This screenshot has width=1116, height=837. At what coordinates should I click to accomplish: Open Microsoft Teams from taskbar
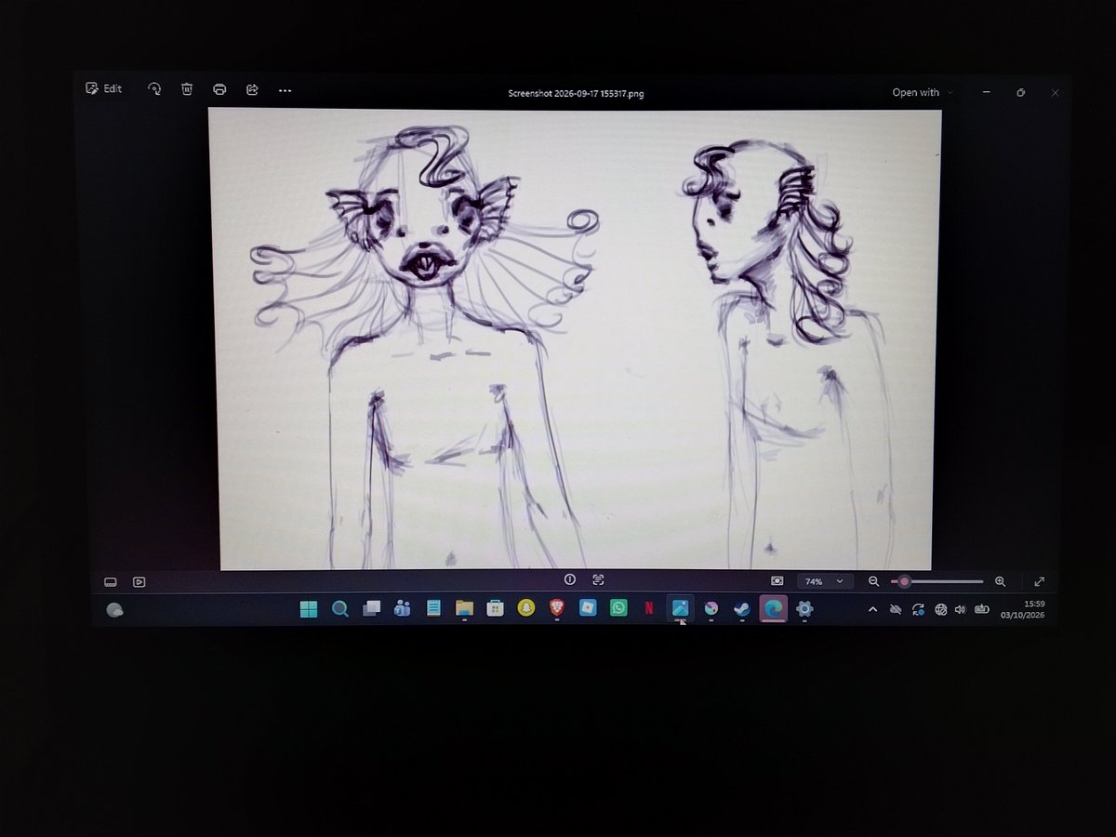pyautogui.click(x=402, y=609)
